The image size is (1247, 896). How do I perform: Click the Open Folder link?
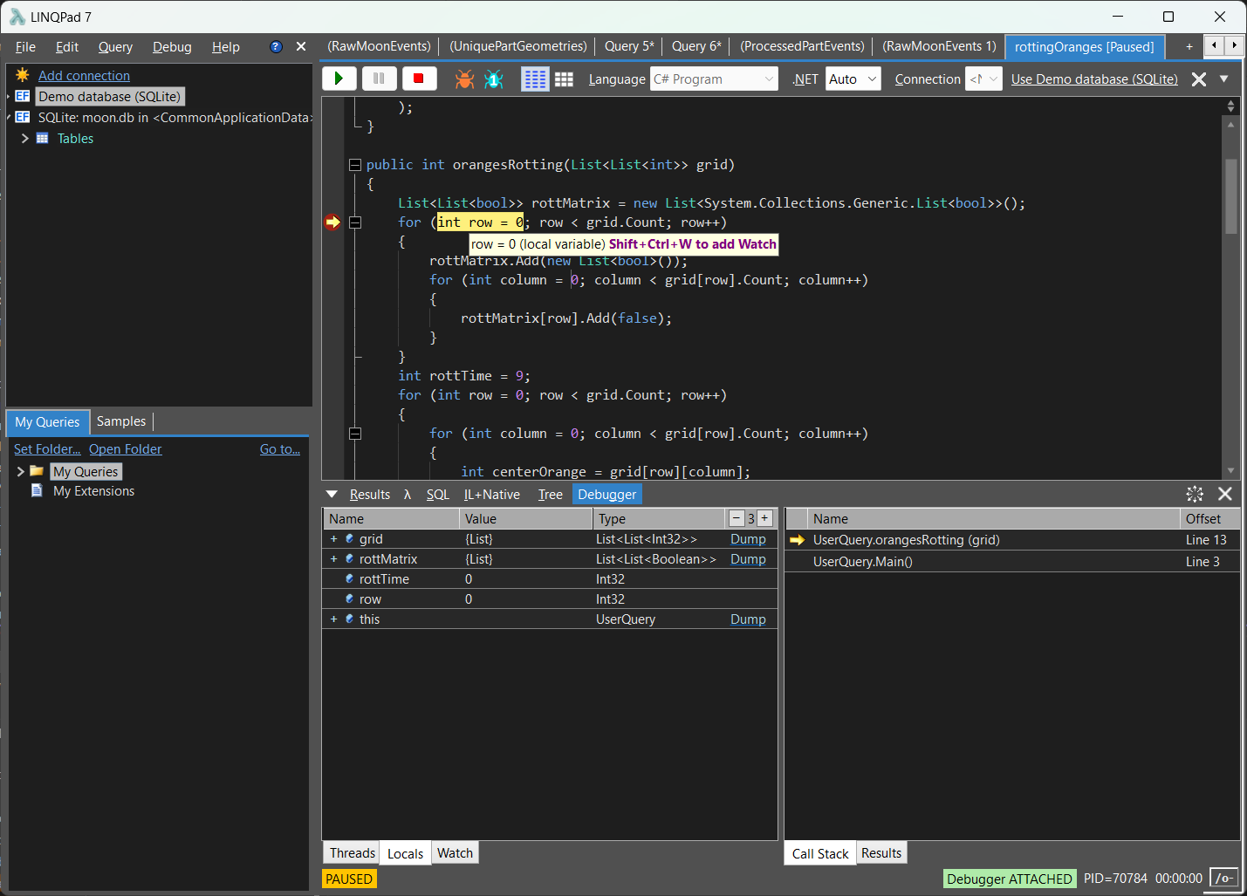(126, 449)
